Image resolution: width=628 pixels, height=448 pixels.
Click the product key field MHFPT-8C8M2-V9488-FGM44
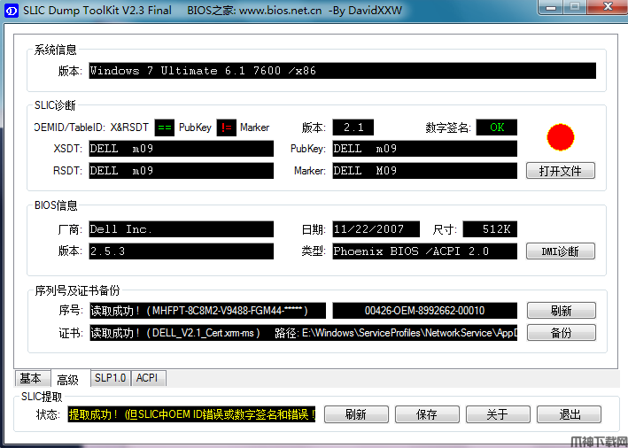[x=207, y=311]
